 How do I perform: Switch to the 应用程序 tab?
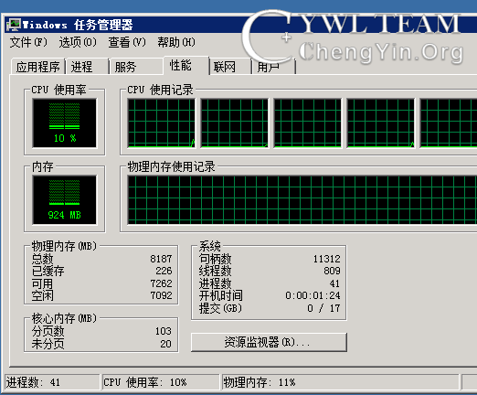point(38,67)
